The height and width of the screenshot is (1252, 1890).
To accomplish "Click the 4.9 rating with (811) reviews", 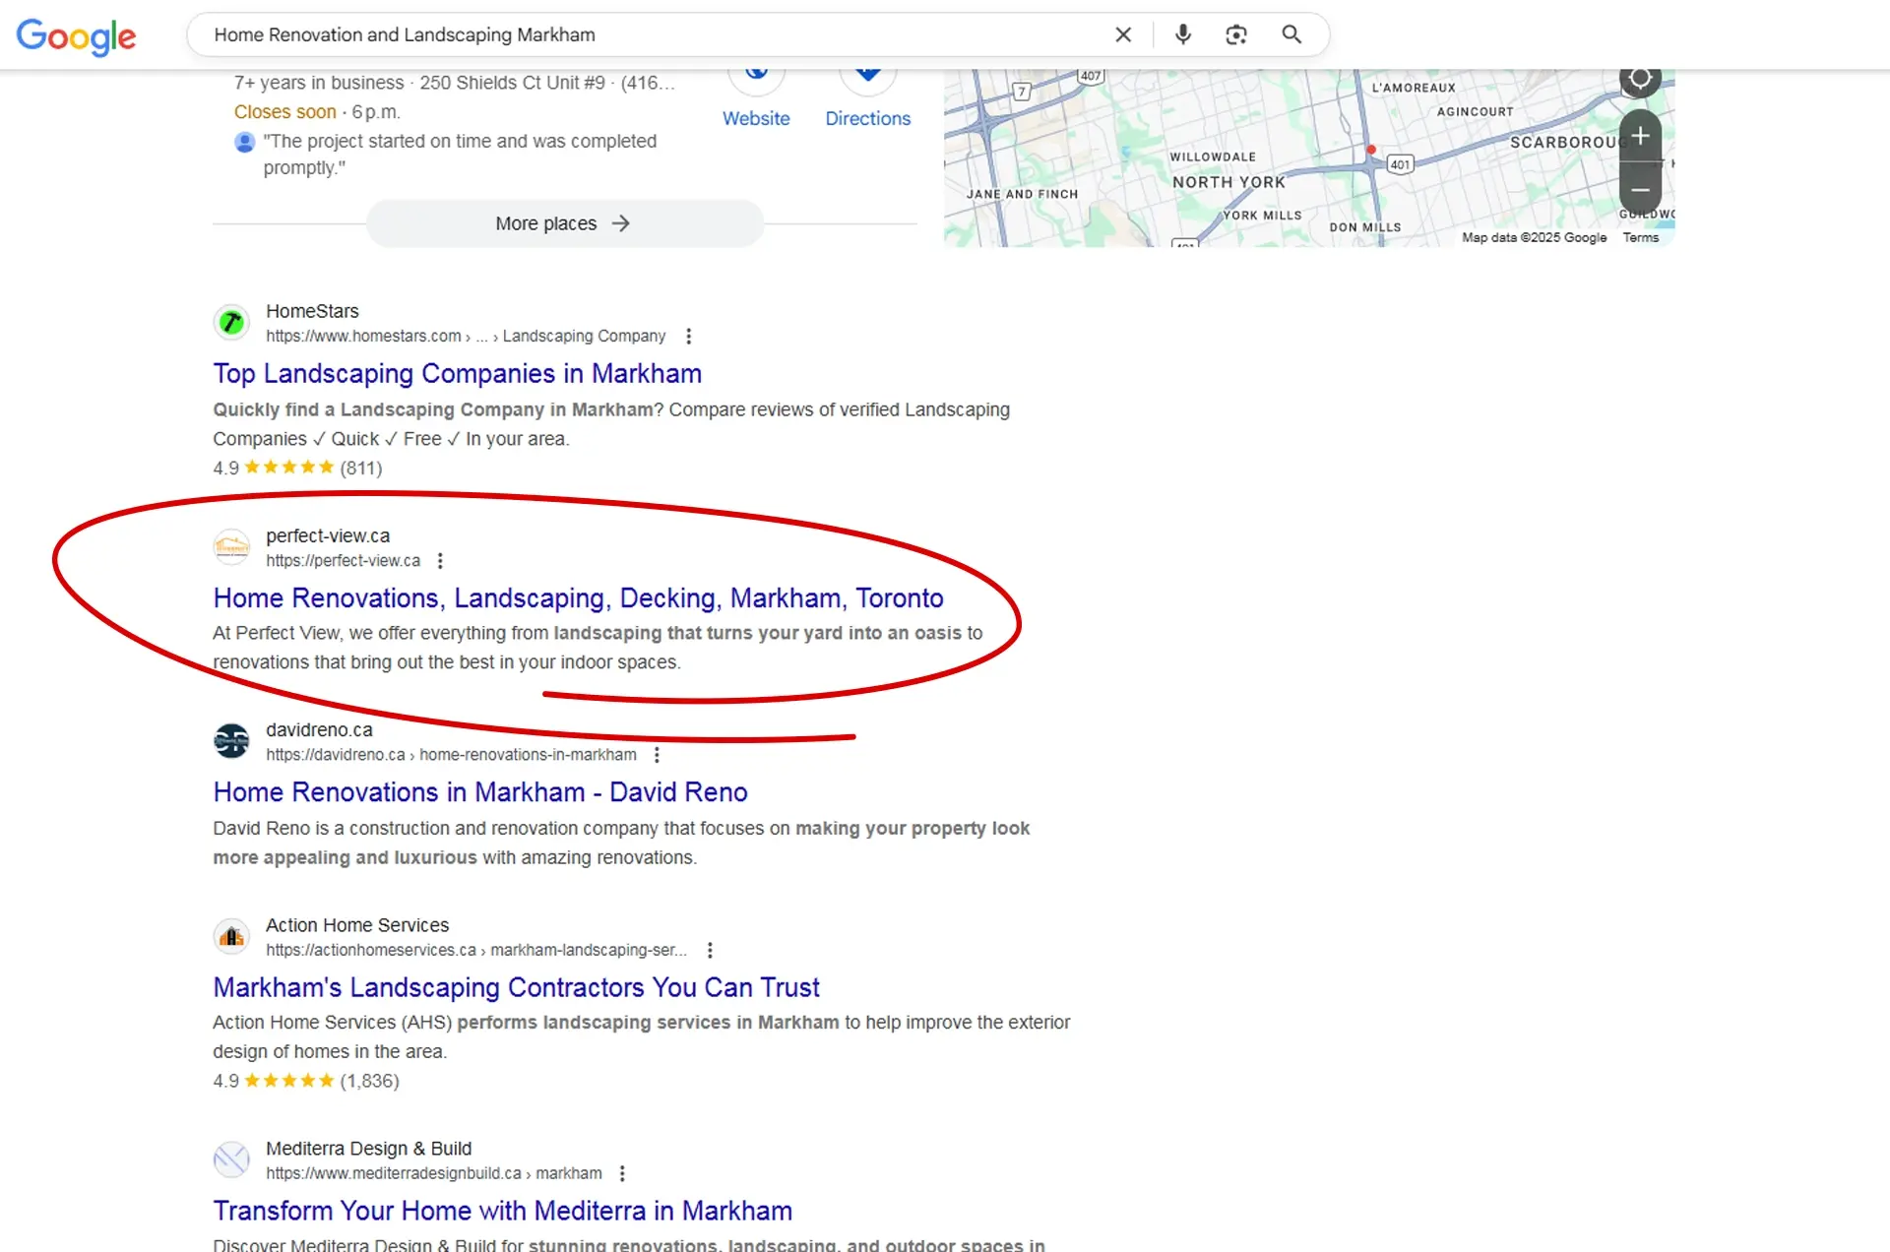I will point(297,468).
